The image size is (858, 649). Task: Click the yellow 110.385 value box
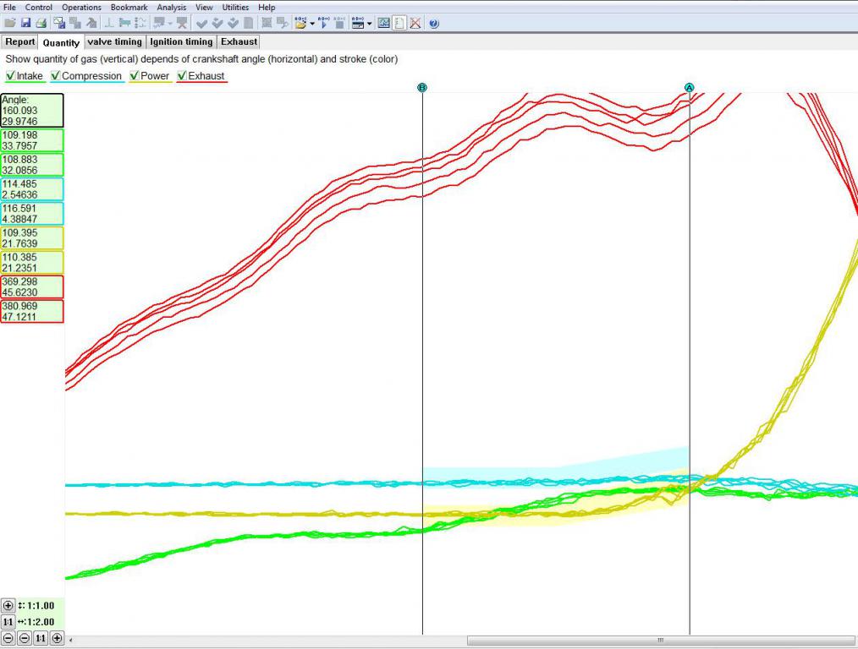tap(32, 262)
